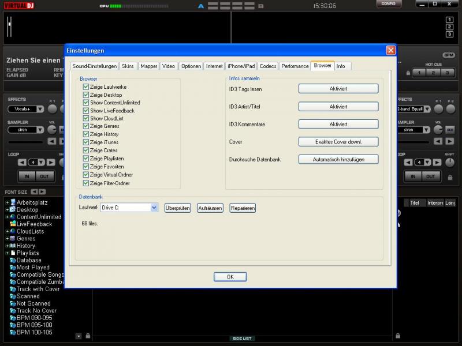Click the CONFIG button in VirtualDJ

pyautogui.click(x=388, y=4)
